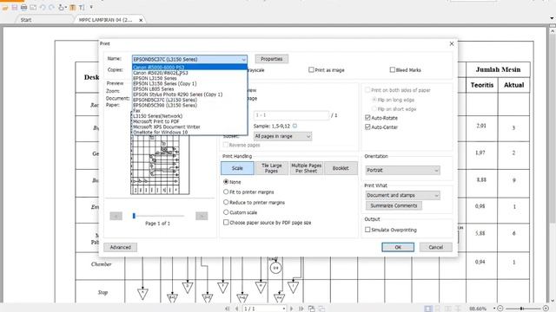Open the quick access toolbar customize arrow

pyautogui.click(x=91, y=7)
